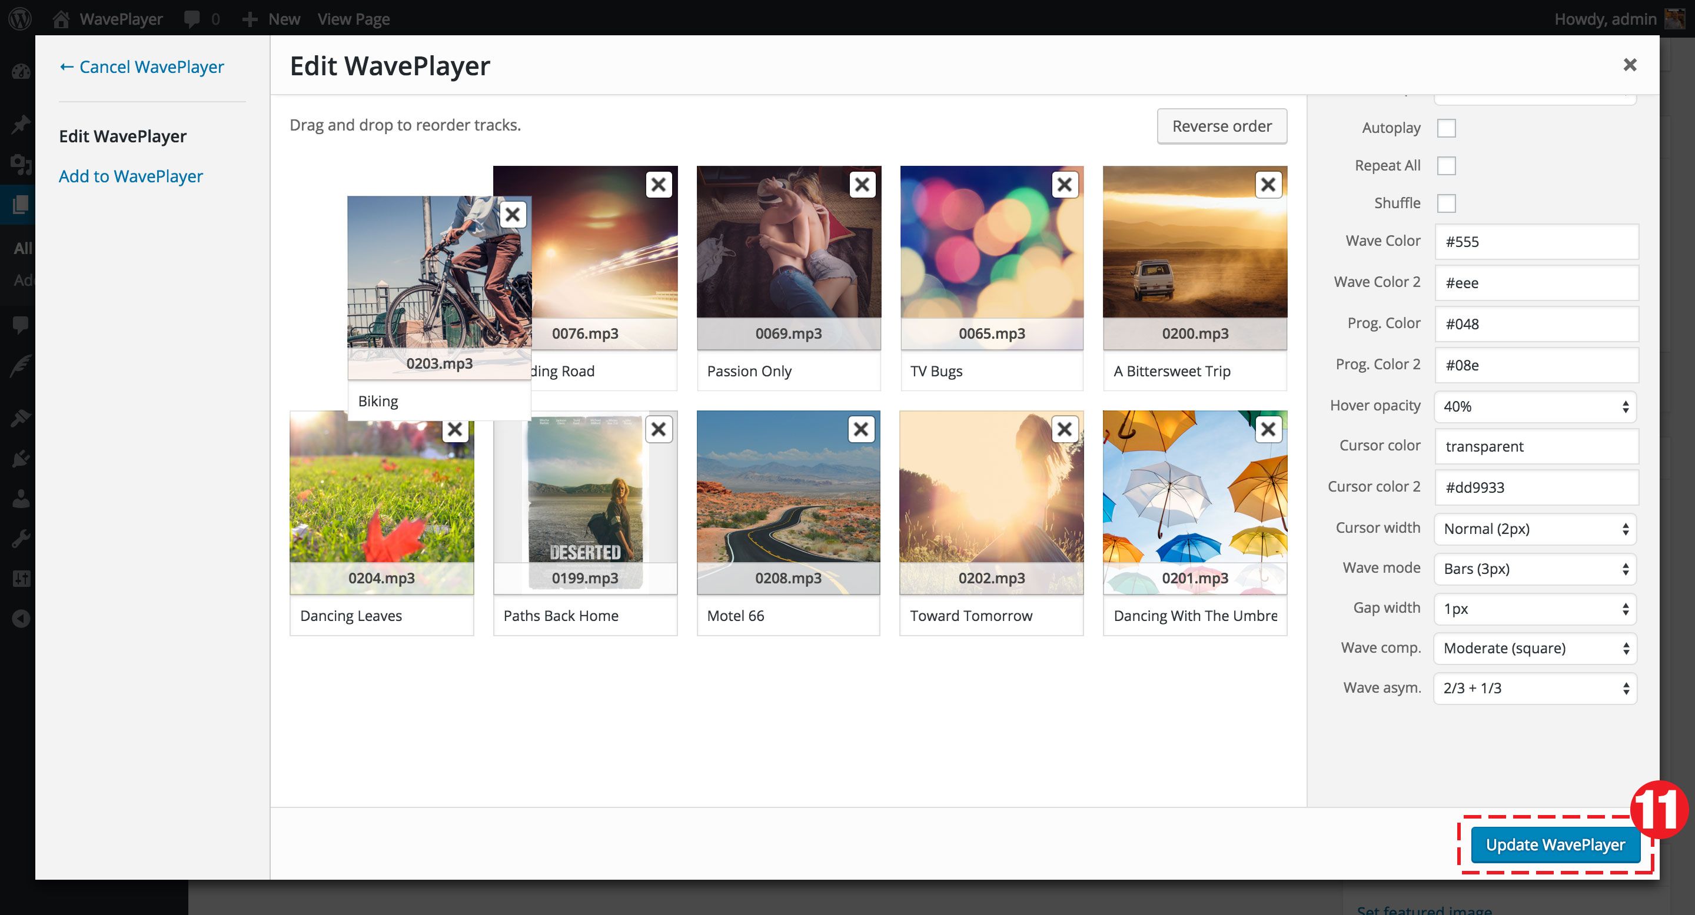This screenshot has height=915, width=1695.
Task: Remove the Paths Back Home track
Action: [x=658, y=430]
